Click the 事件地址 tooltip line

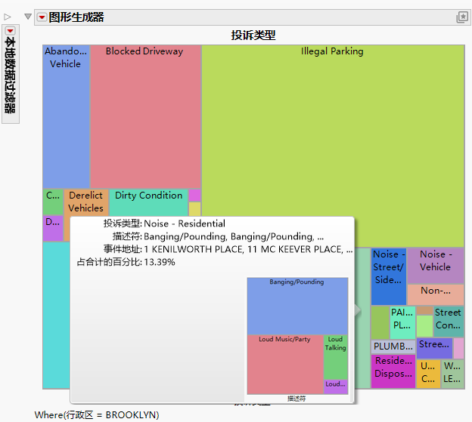click(x=228, y=249)
